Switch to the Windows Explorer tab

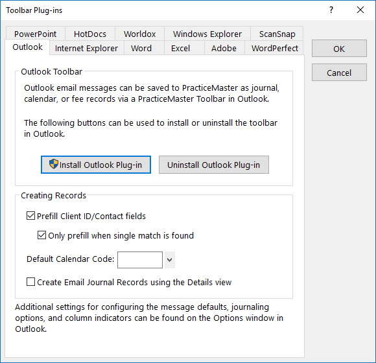tap(207, 34)
